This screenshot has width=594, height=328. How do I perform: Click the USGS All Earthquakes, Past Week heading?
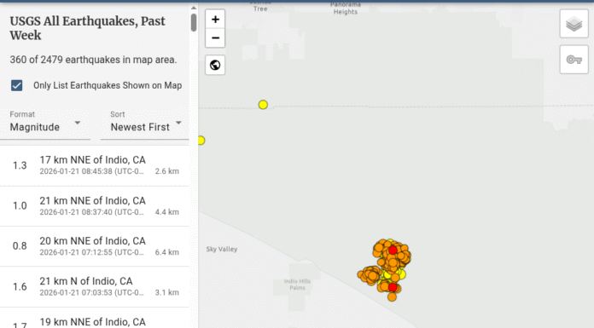pyautogui.click(x=88, y=28)
